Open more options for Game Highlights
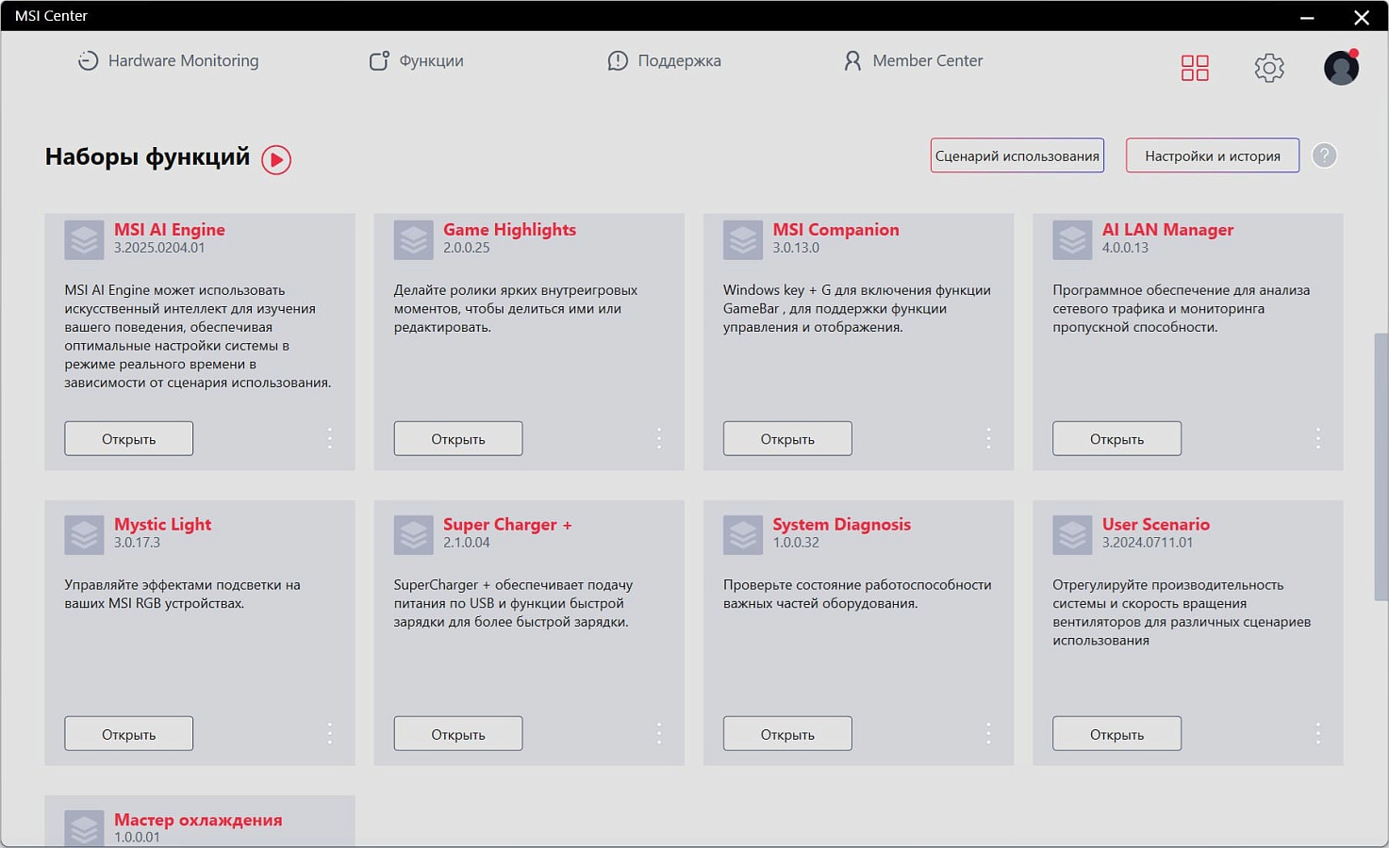The width and height of the screenshot is (1389, 848). point(659,438)
